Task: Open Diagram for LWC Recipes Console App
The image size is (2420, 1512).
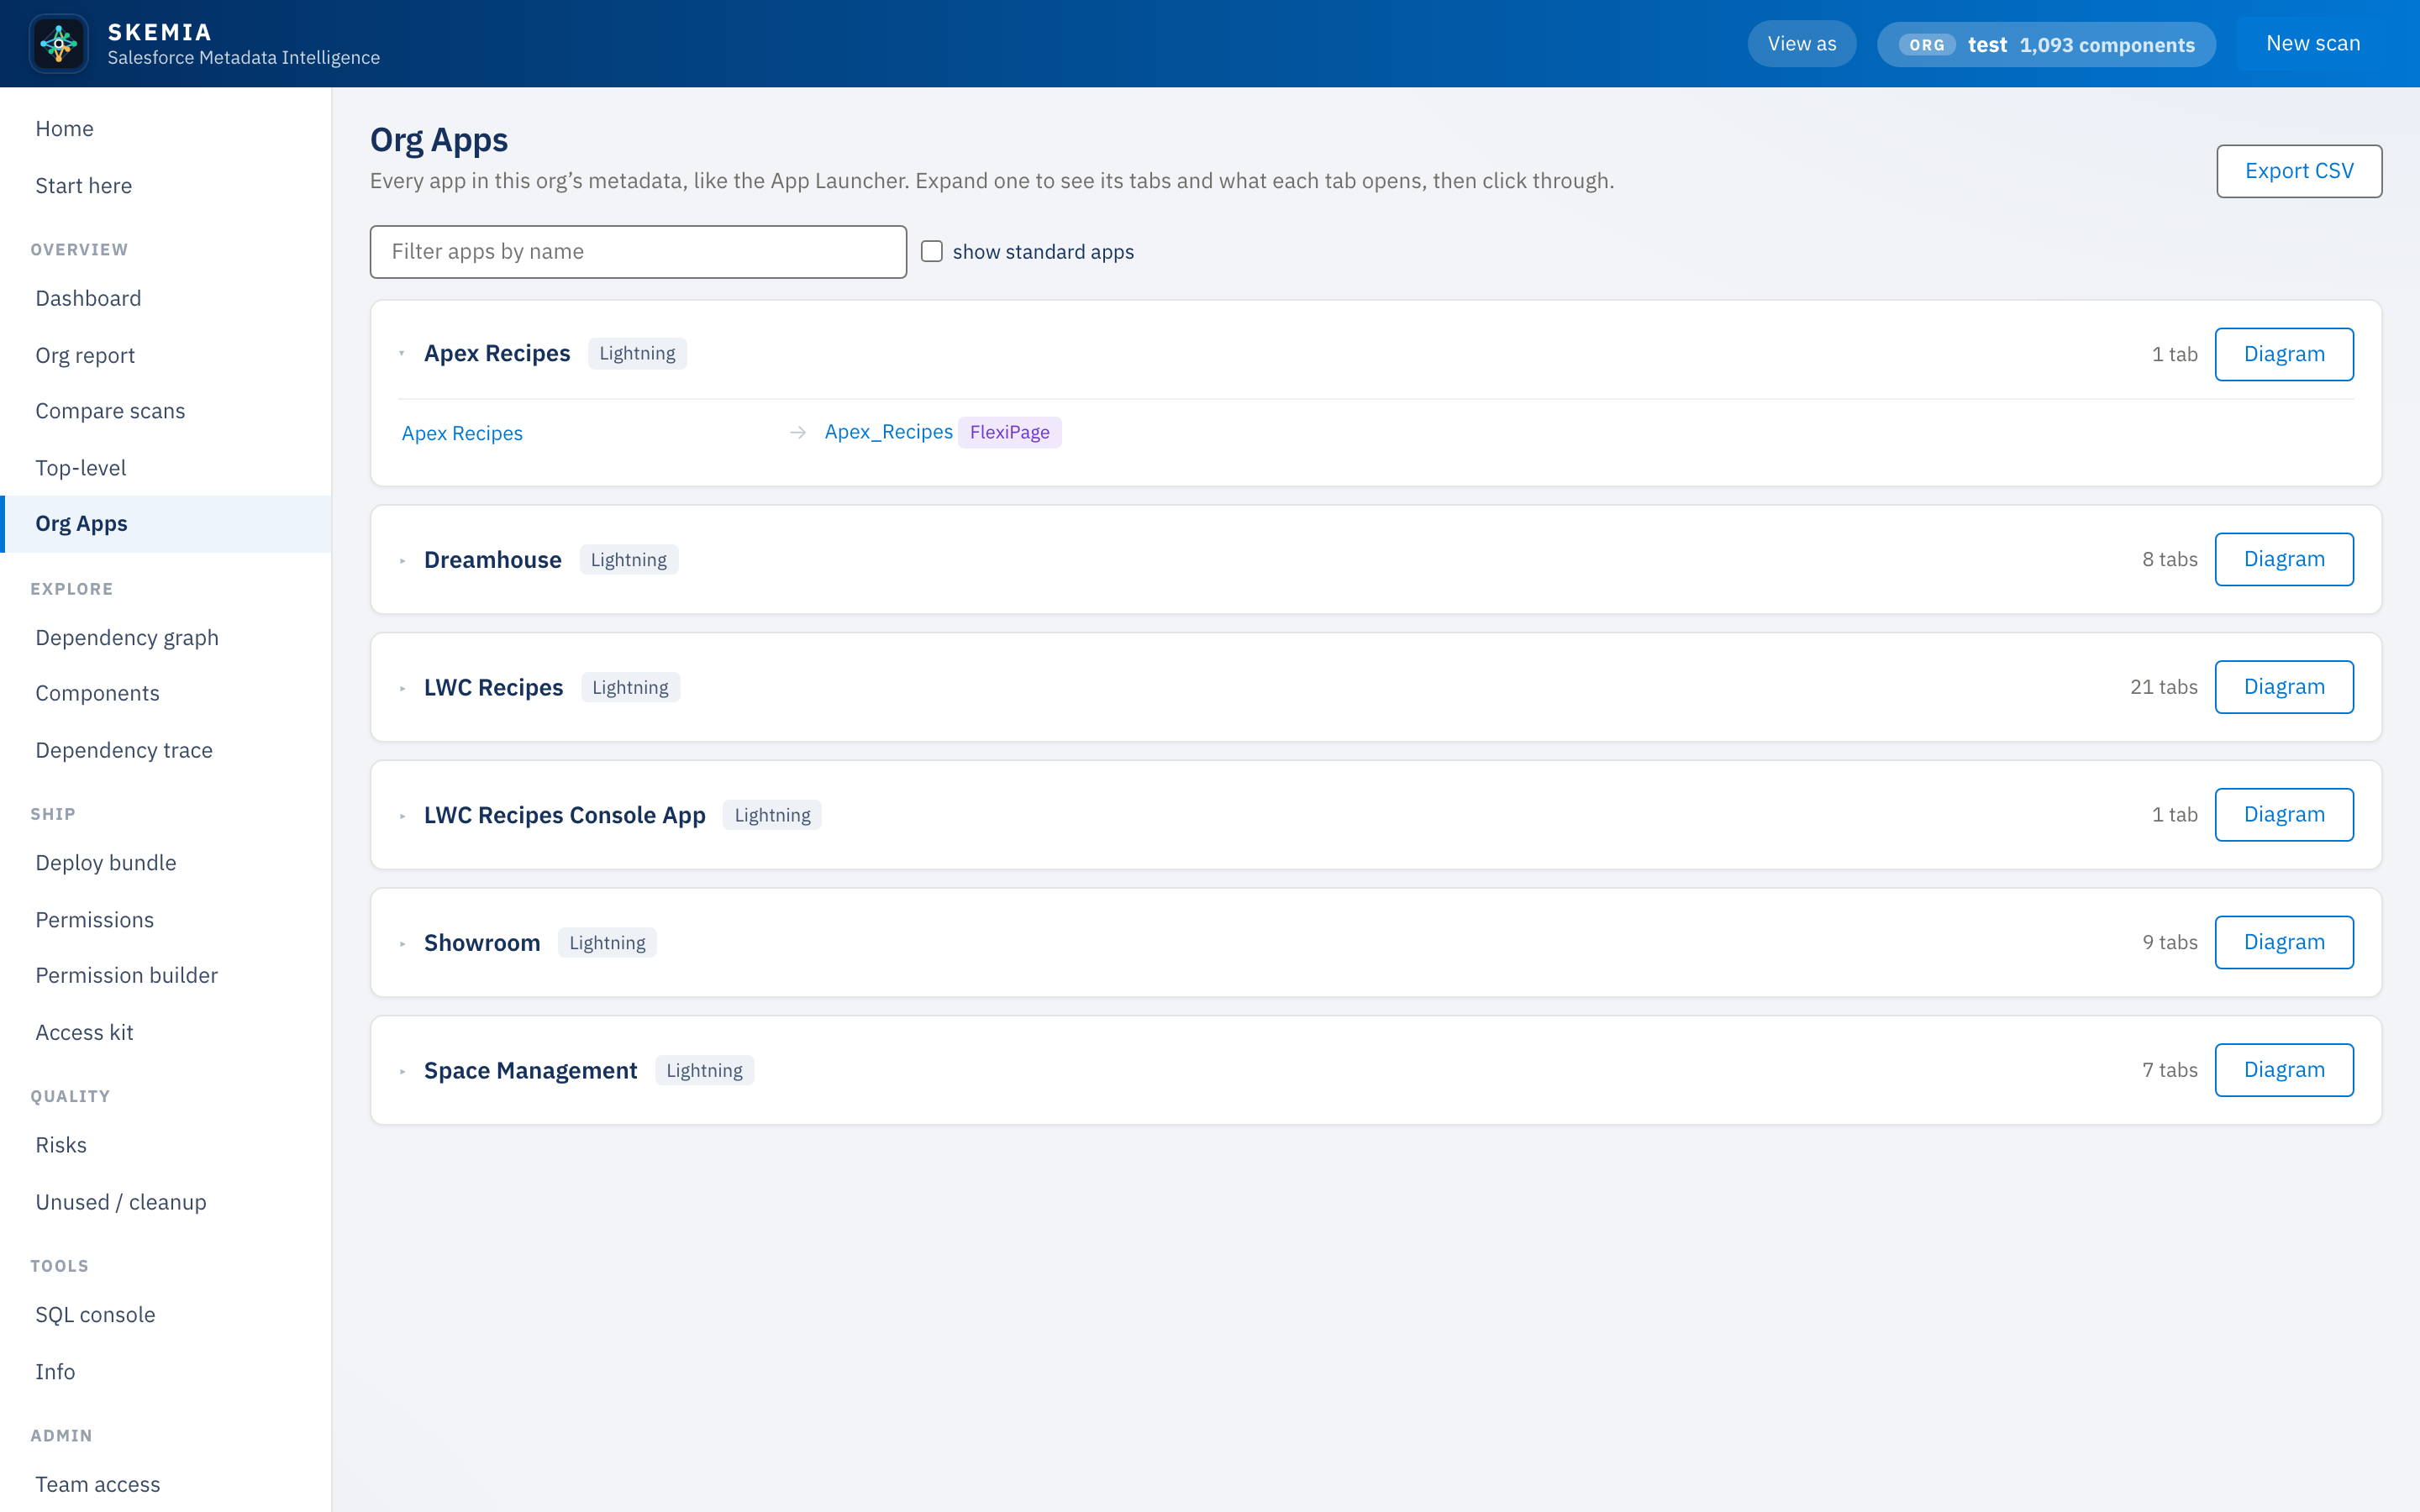Action: (2284, 815)
